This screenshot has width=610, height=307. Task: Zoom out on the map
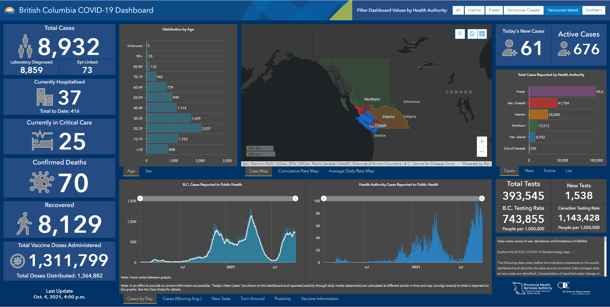[x=482, y=152]
